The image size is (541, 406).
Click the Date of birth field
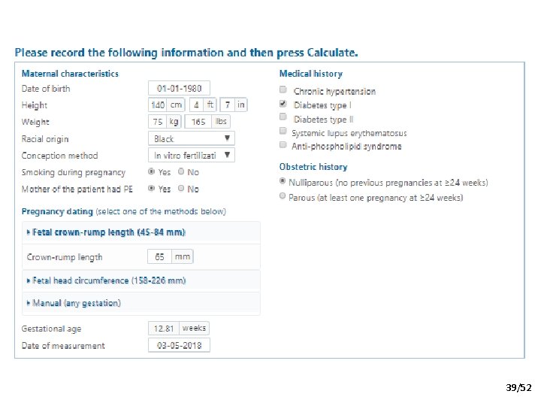(179, 89)
